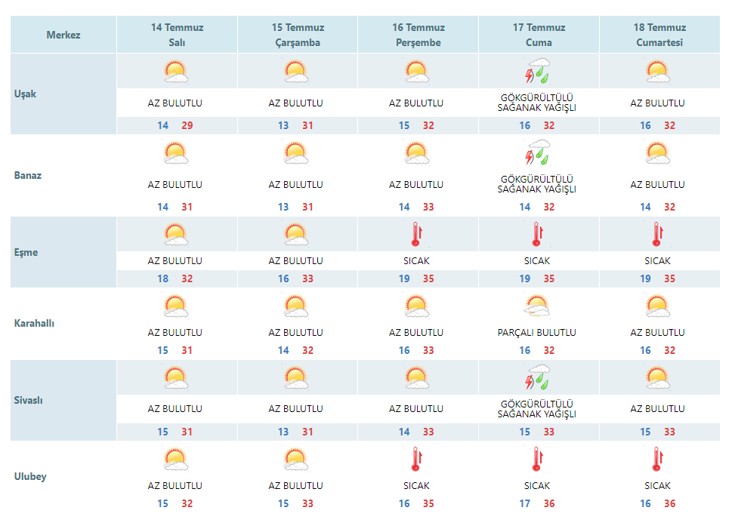Image resolution: width=732 pixels, height=529 pixels.
Task: Open the Uşak row label
Action: [25, 94]
